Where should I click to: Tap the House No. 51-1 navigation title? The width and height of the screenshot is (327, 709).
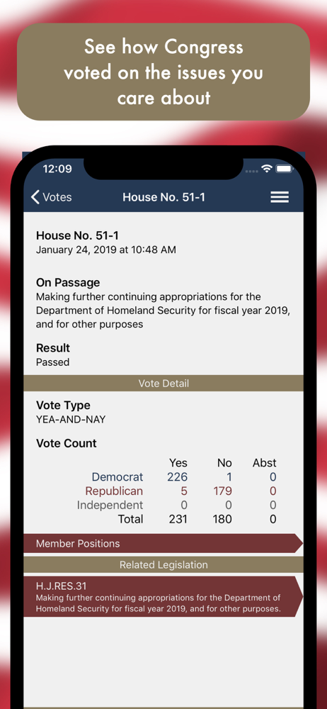(x=164, y=197)
